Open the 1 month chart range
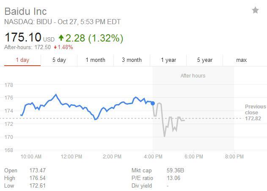Screen dimensions: 267x191 (95, 60)
